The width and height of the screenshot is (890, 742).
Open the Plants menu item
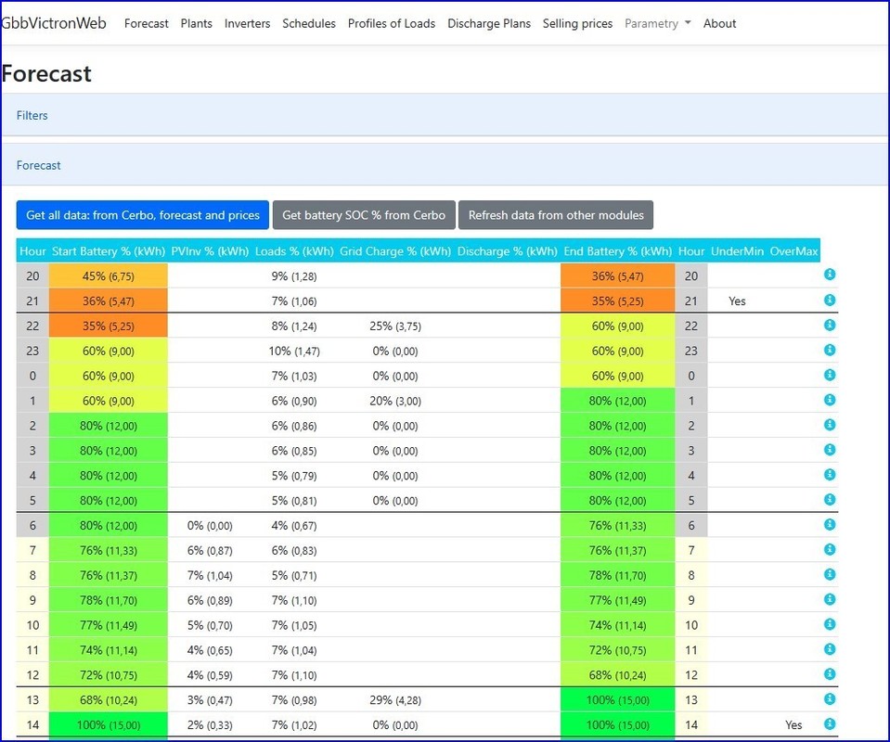(x=196, y=23)
